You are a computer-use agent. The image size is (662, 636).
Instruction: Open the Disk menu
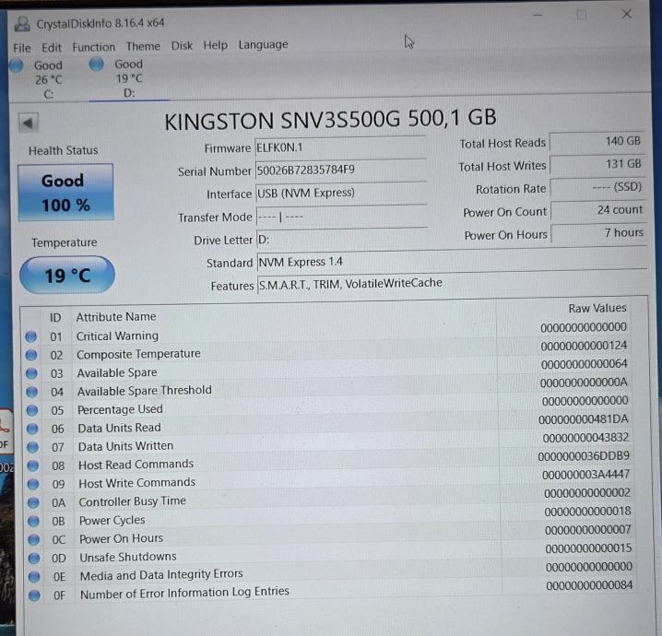coord(182,45)
